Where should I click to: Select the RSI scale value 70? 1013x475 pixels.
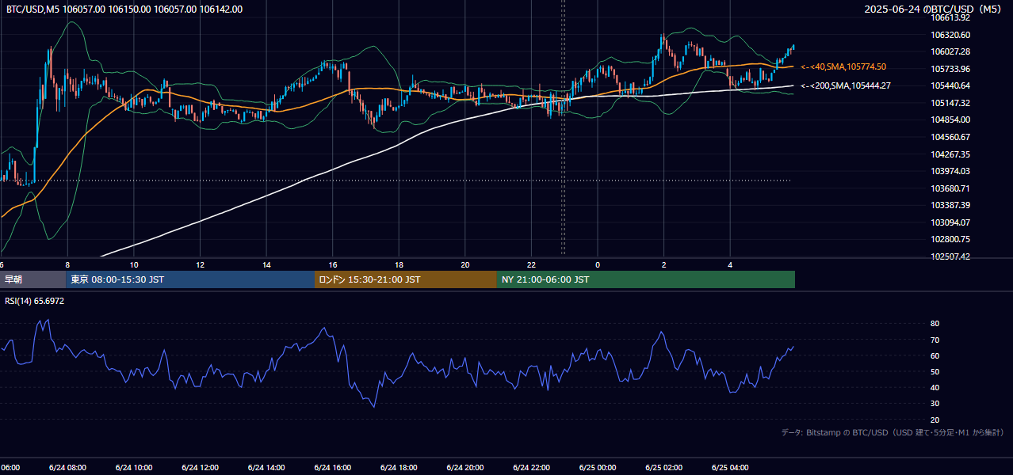pyautogui.click(x=935, y=340)
